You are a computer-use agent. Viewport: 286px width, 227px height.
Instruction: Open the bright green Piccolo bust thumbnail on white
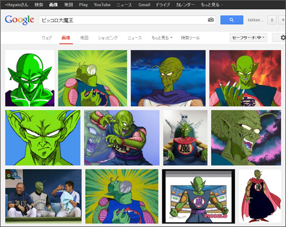[30, 78]
